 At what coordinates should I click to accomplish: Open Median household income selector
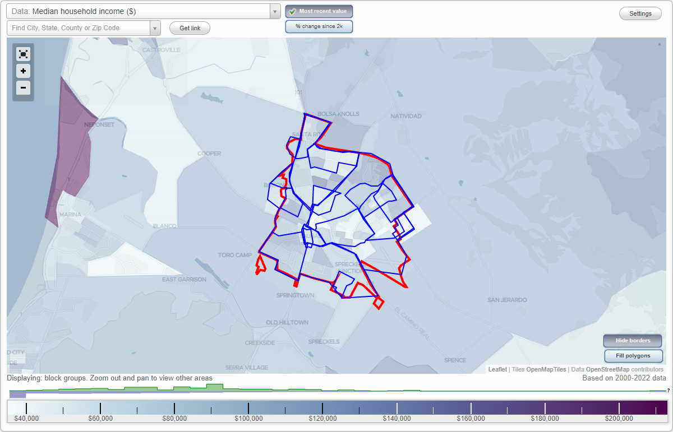point(140,11)
